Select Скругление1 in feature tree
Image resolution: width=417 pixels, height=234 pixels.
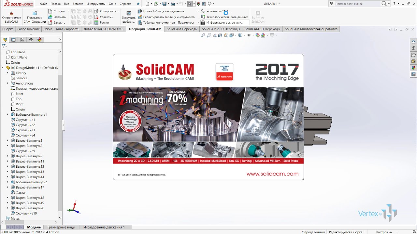(x=25, y=120)
